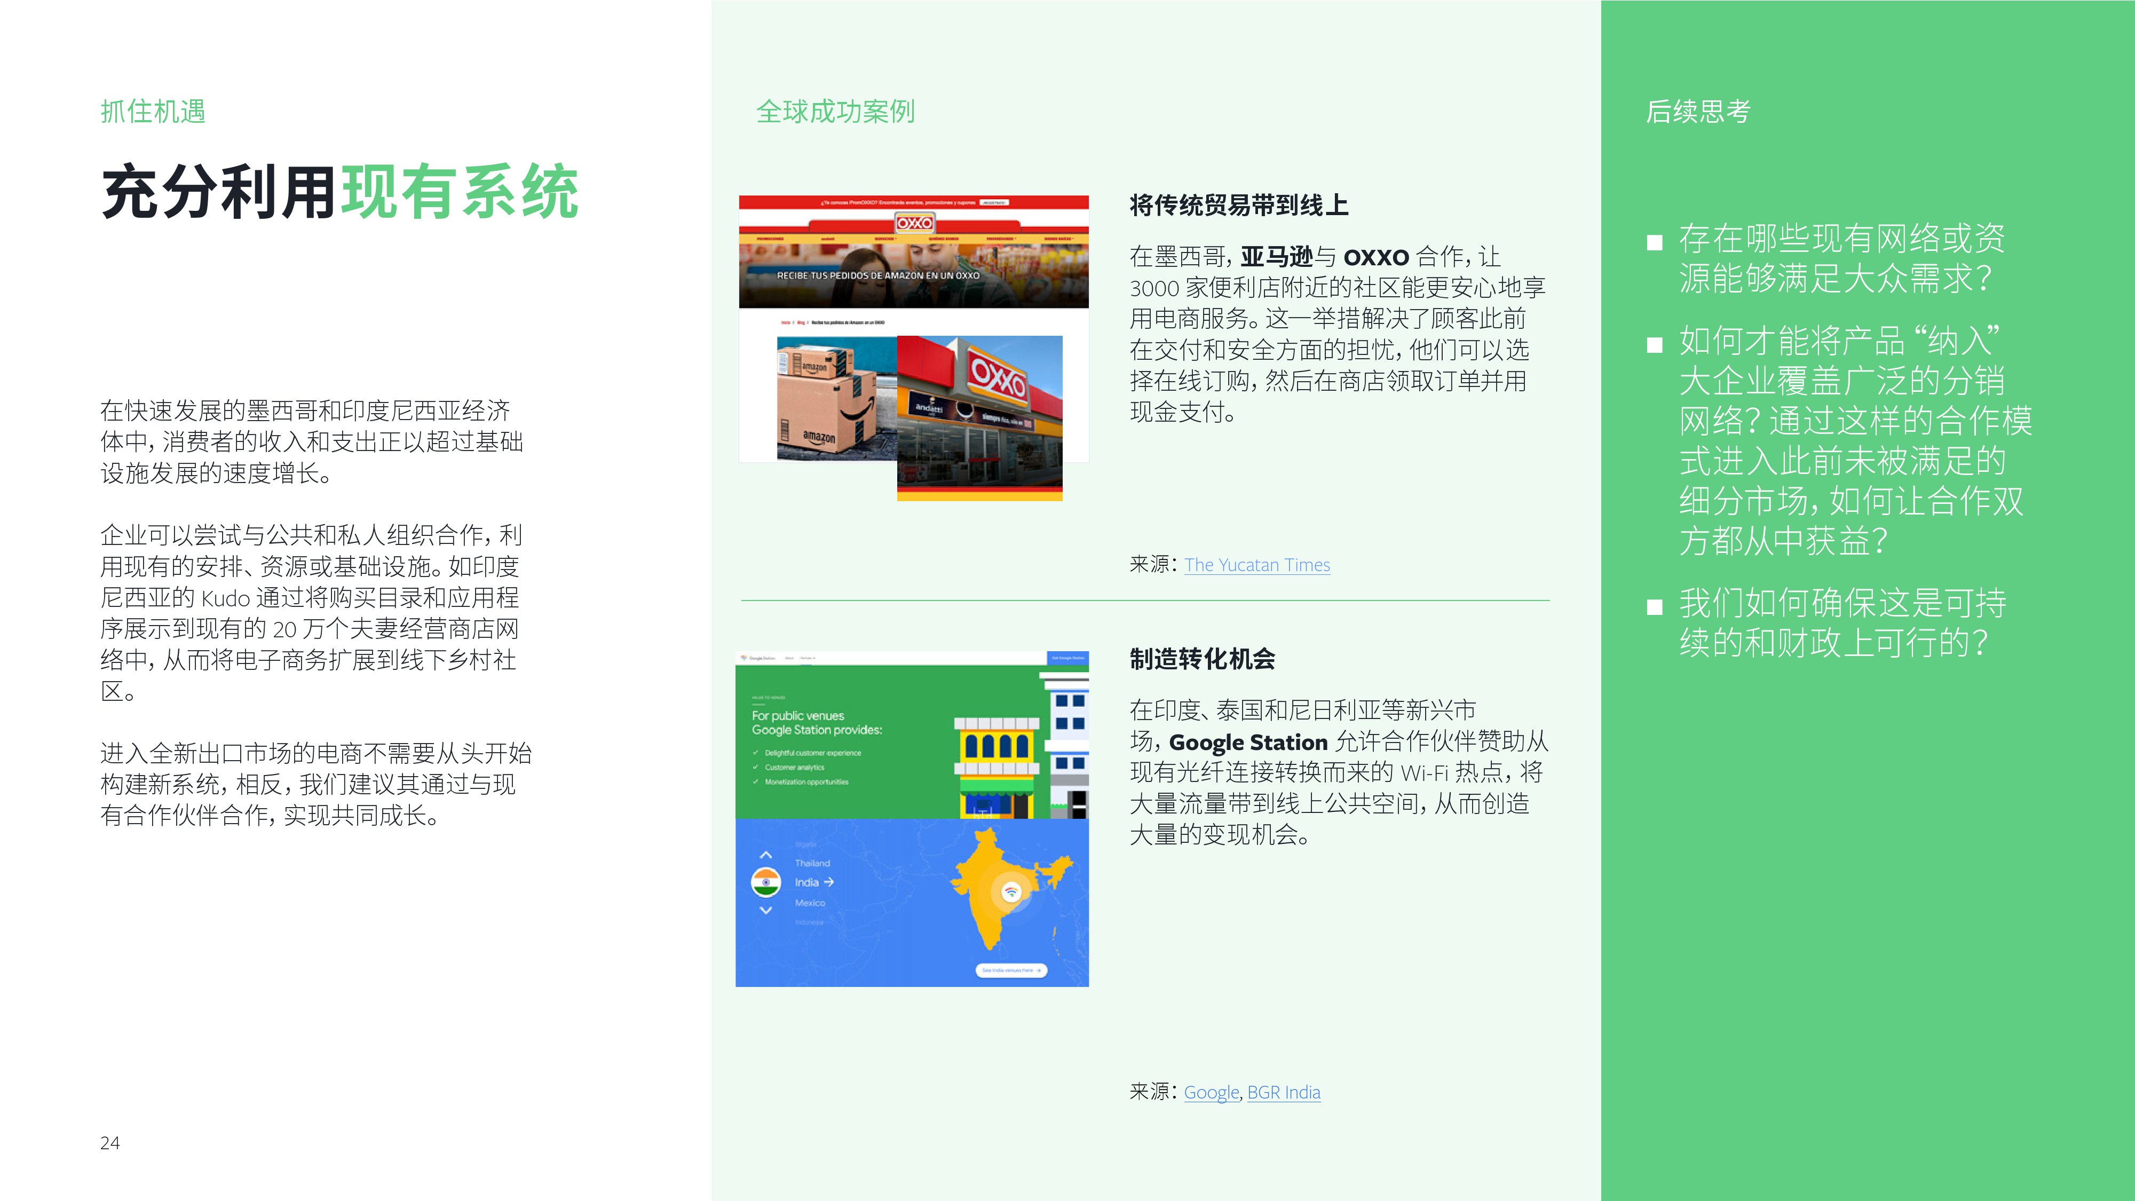Open the Google source link
Screen dimensions: 2135x1201
pyautogui.click(x=1211, y=1093)
